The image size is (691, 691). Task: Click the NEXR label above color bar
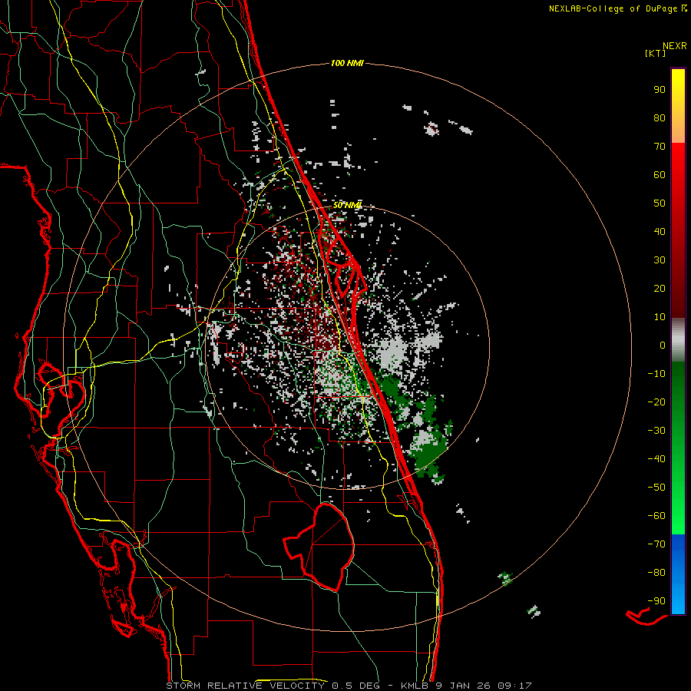674,46
